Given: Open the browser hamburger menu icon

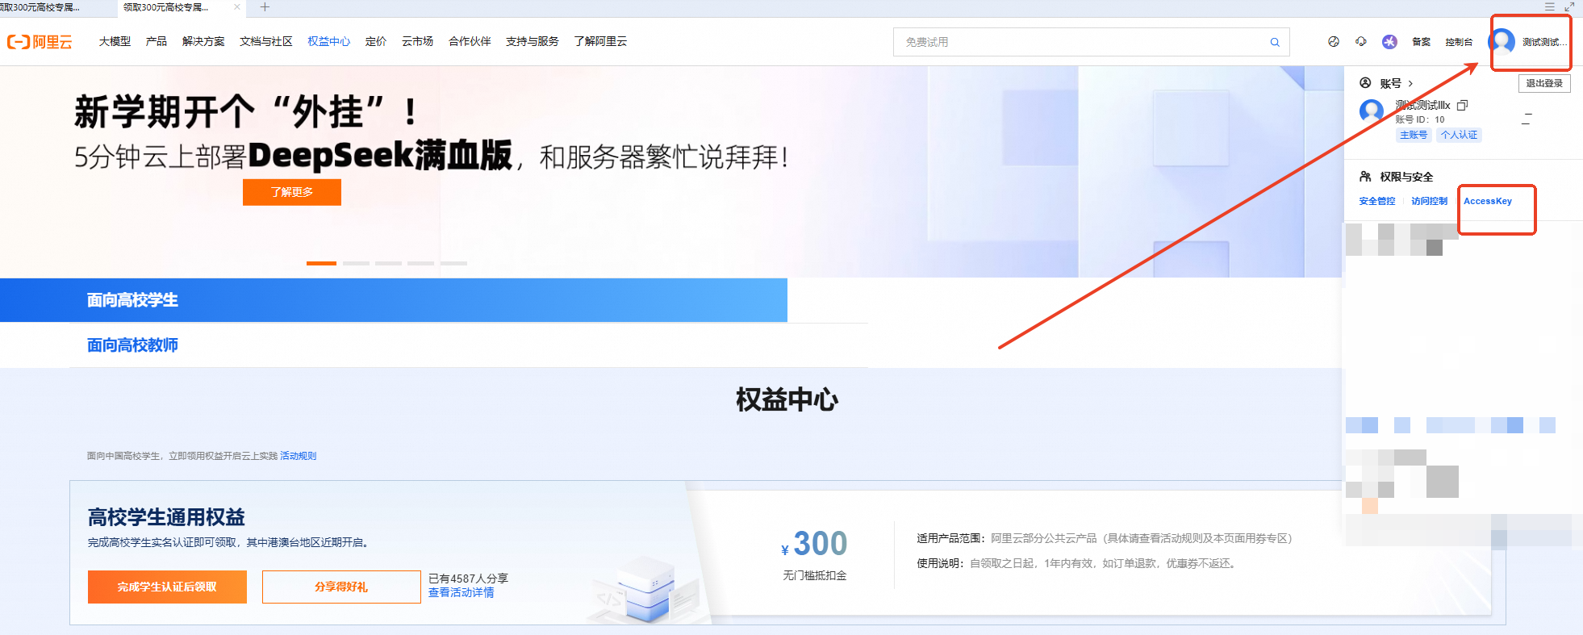Looking at the screenshot, I should point(1549,6).
